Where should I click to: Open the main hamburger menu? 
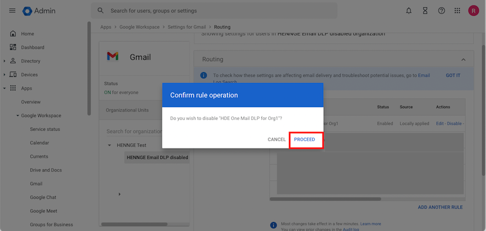click(x=12, y=11)
